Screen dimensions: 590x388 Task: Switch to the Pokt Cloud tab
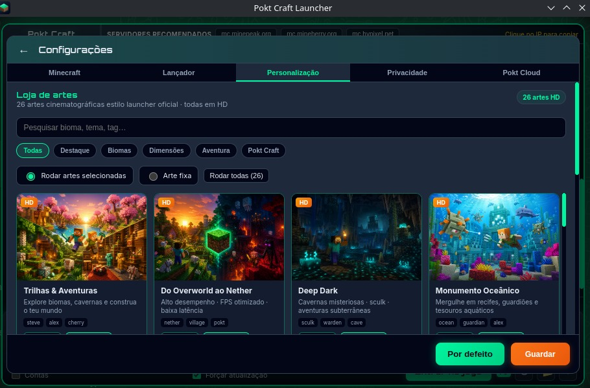pos(521,73)
